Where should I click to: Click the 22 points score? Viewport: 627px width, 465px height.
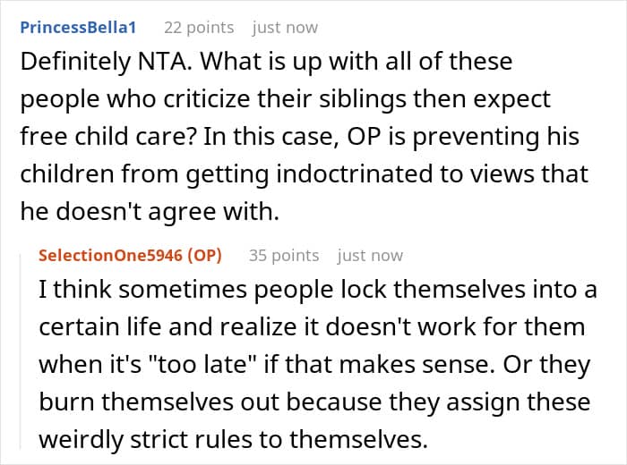199,28
